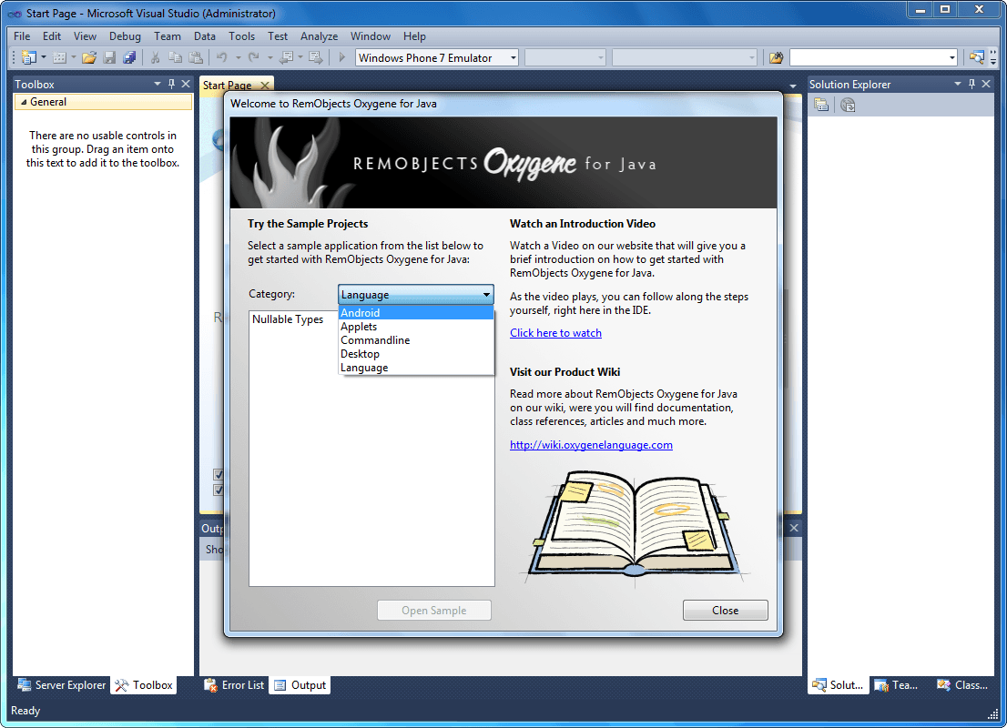Select Applets in the Category list

point(415,327)
